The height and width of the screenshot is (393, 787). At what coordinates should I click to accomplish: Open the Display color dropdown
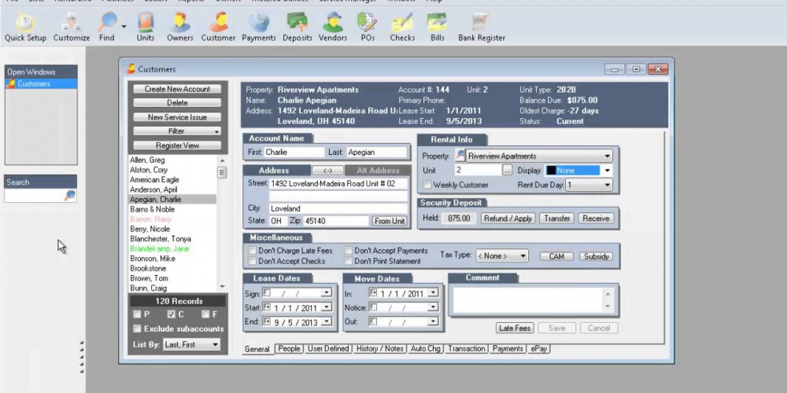click(608, 171)
